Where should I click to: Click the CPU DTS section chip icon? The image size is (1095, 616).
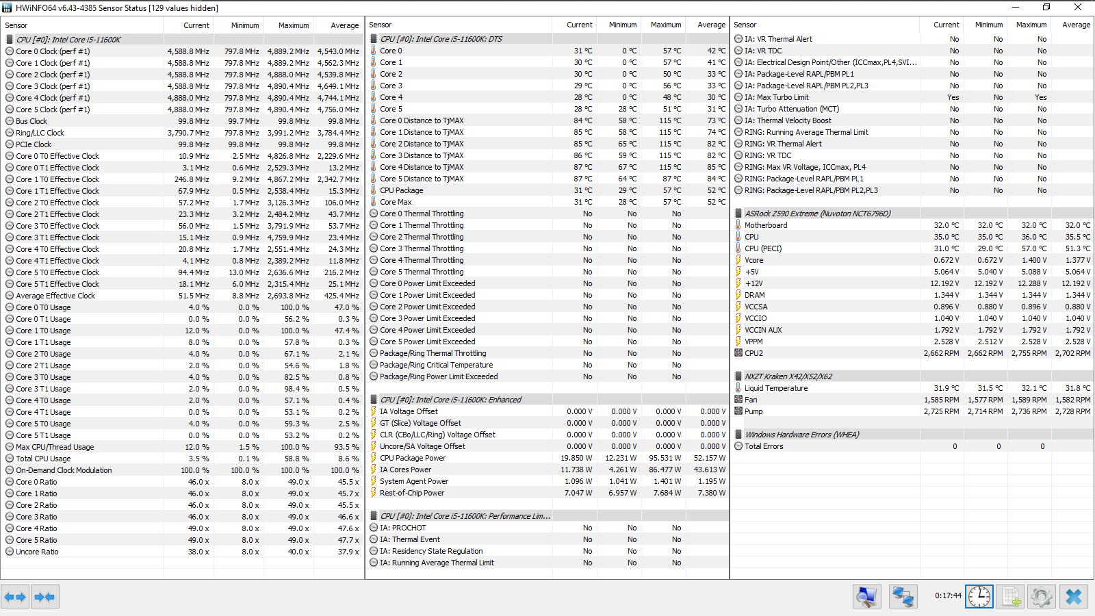(374, 39)
